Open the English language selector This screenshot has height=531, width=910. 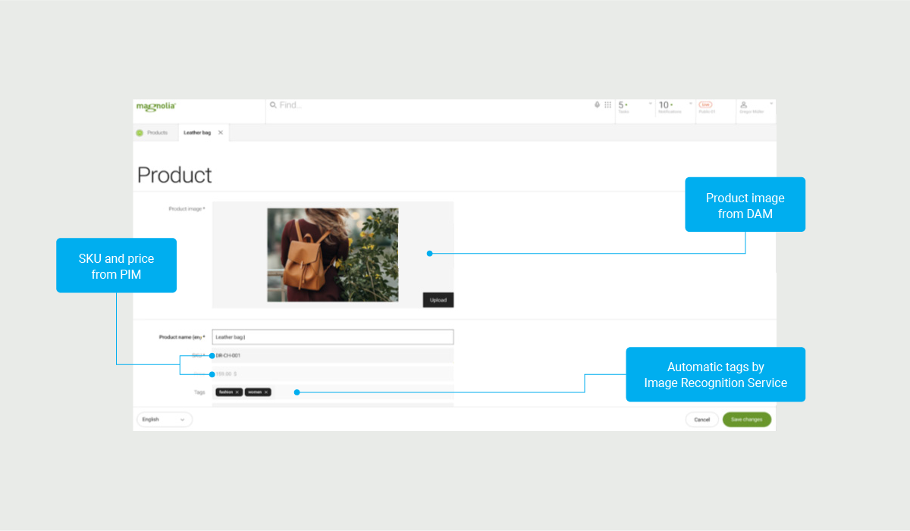coord(164,419)
